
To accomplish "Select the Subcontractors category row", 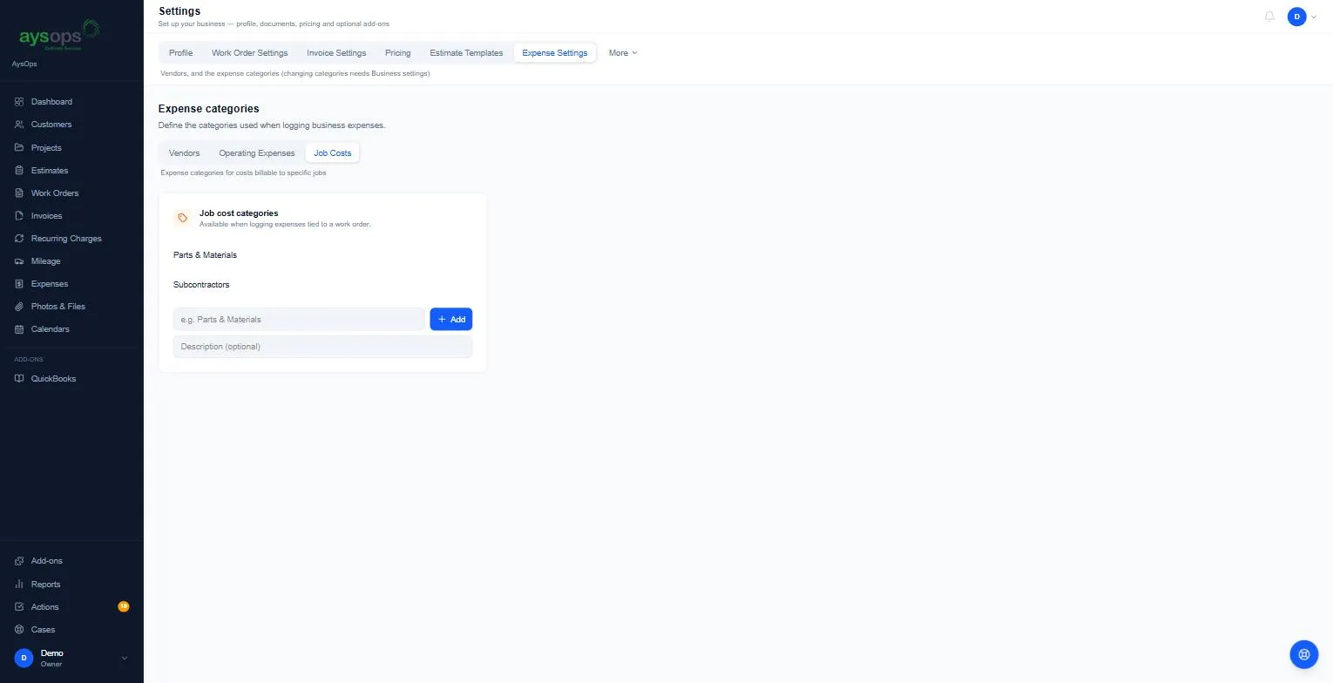I will click(322, 285).
